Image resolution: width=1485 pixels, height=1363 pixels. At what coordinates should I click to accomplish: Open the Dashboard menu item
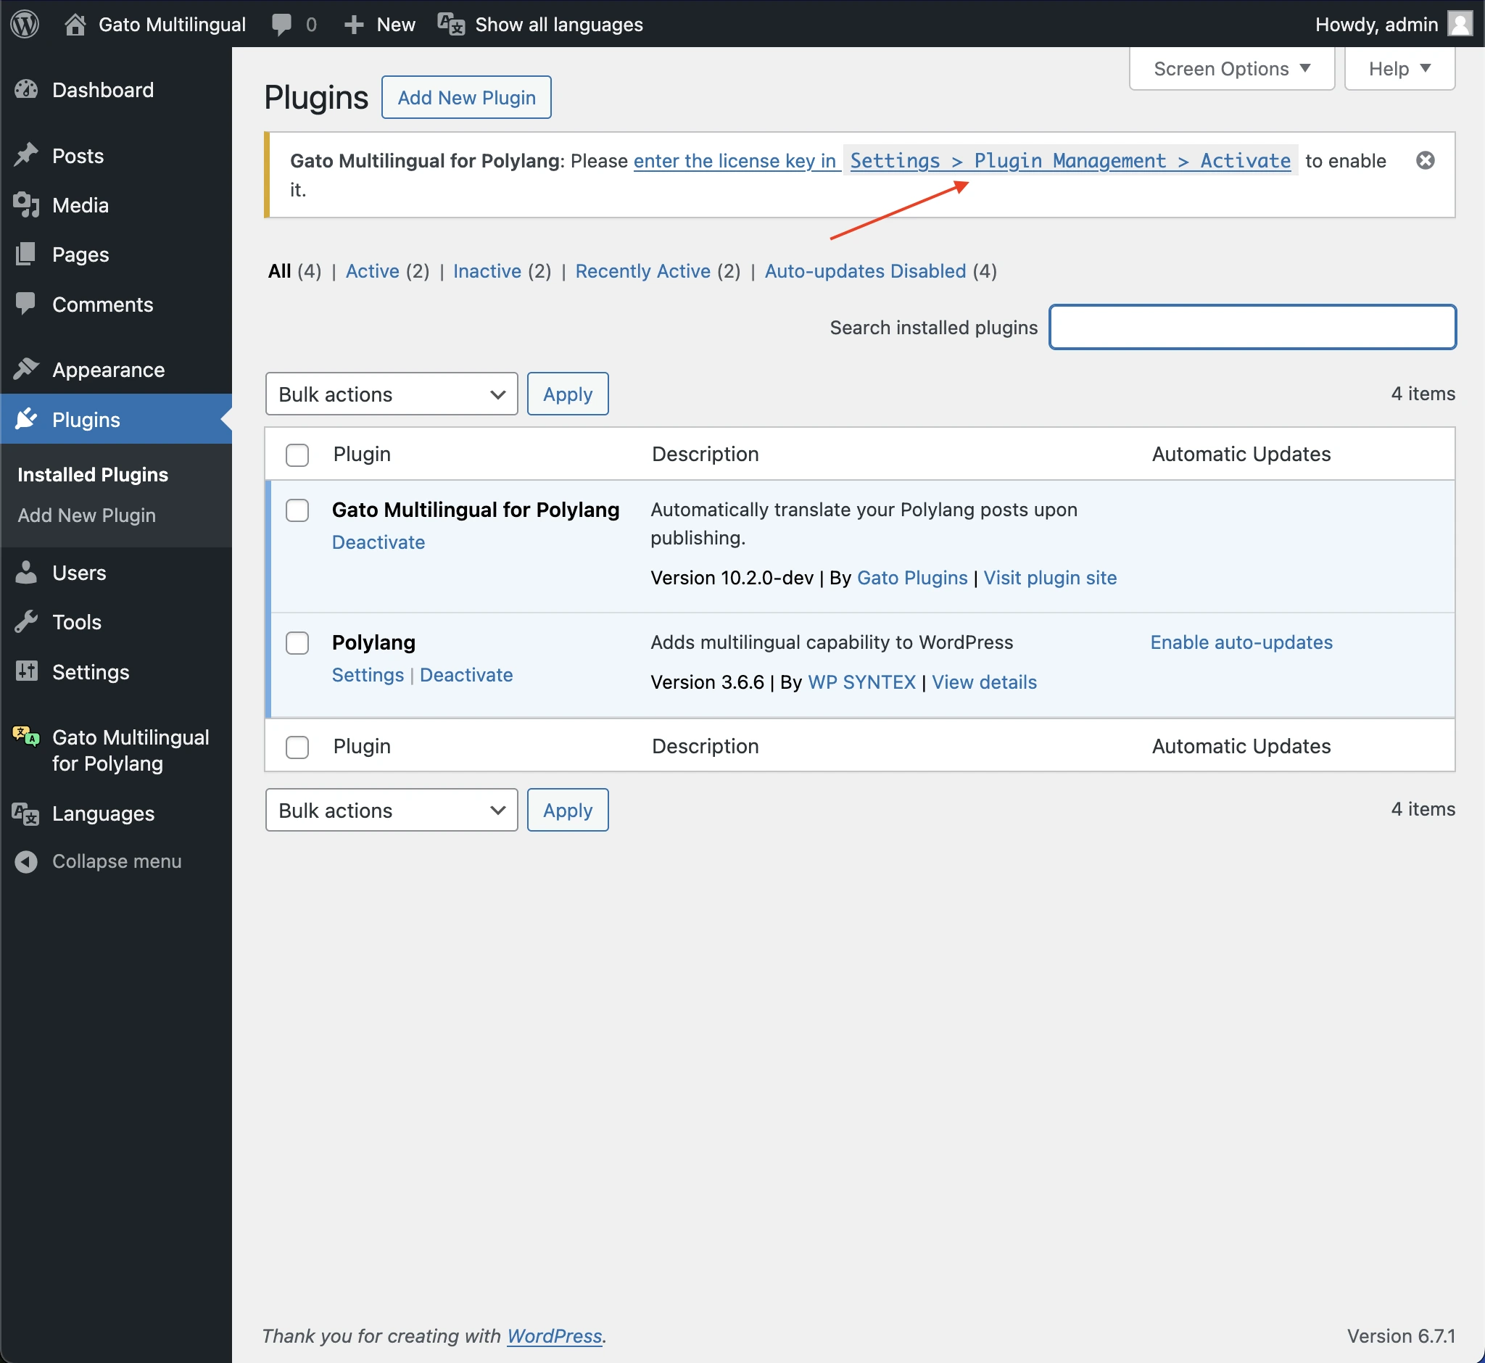(102, 89)
